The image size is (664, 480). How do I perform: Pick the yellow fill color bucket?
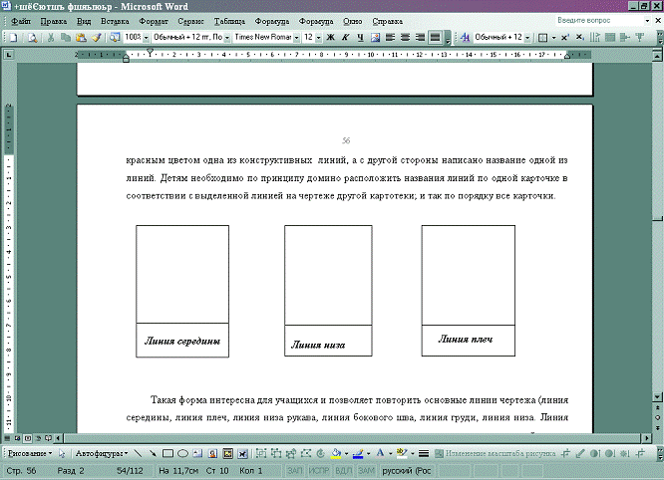(335, 452)
